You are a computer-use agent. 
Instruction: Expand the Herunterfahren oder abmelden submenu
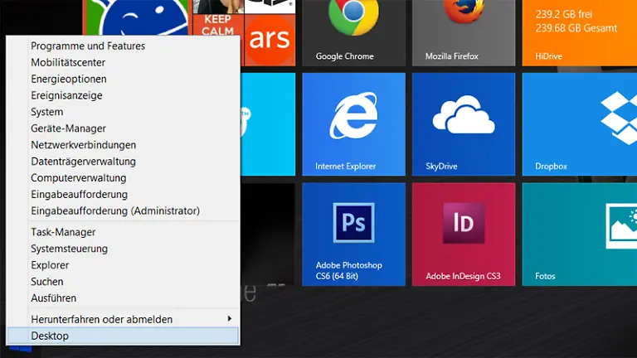tap(124, 319)
